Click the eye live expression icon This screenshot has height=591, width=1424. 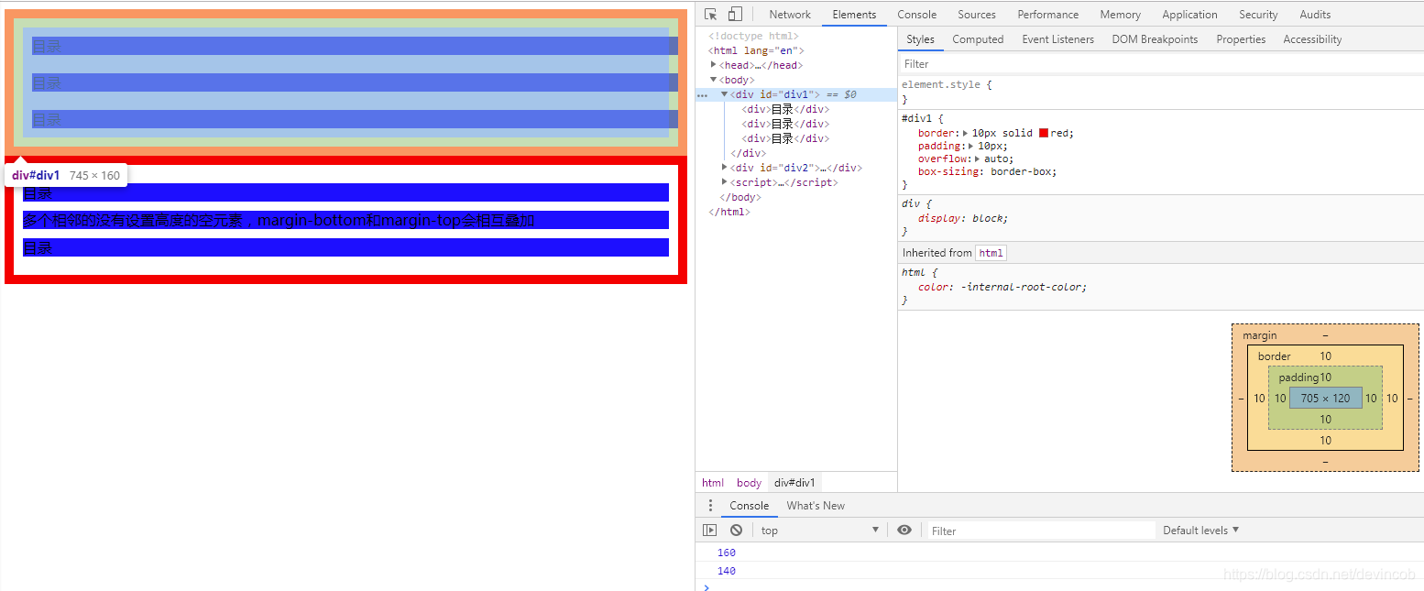(x=904, y=531)
